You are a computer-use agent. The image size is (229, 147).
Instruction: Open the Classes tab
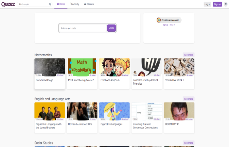[89, 4]
